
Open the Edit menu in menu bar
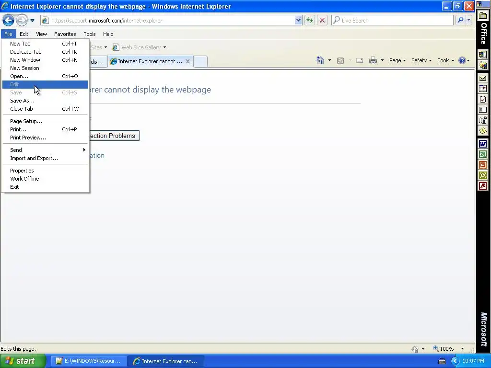click(24, 34)
